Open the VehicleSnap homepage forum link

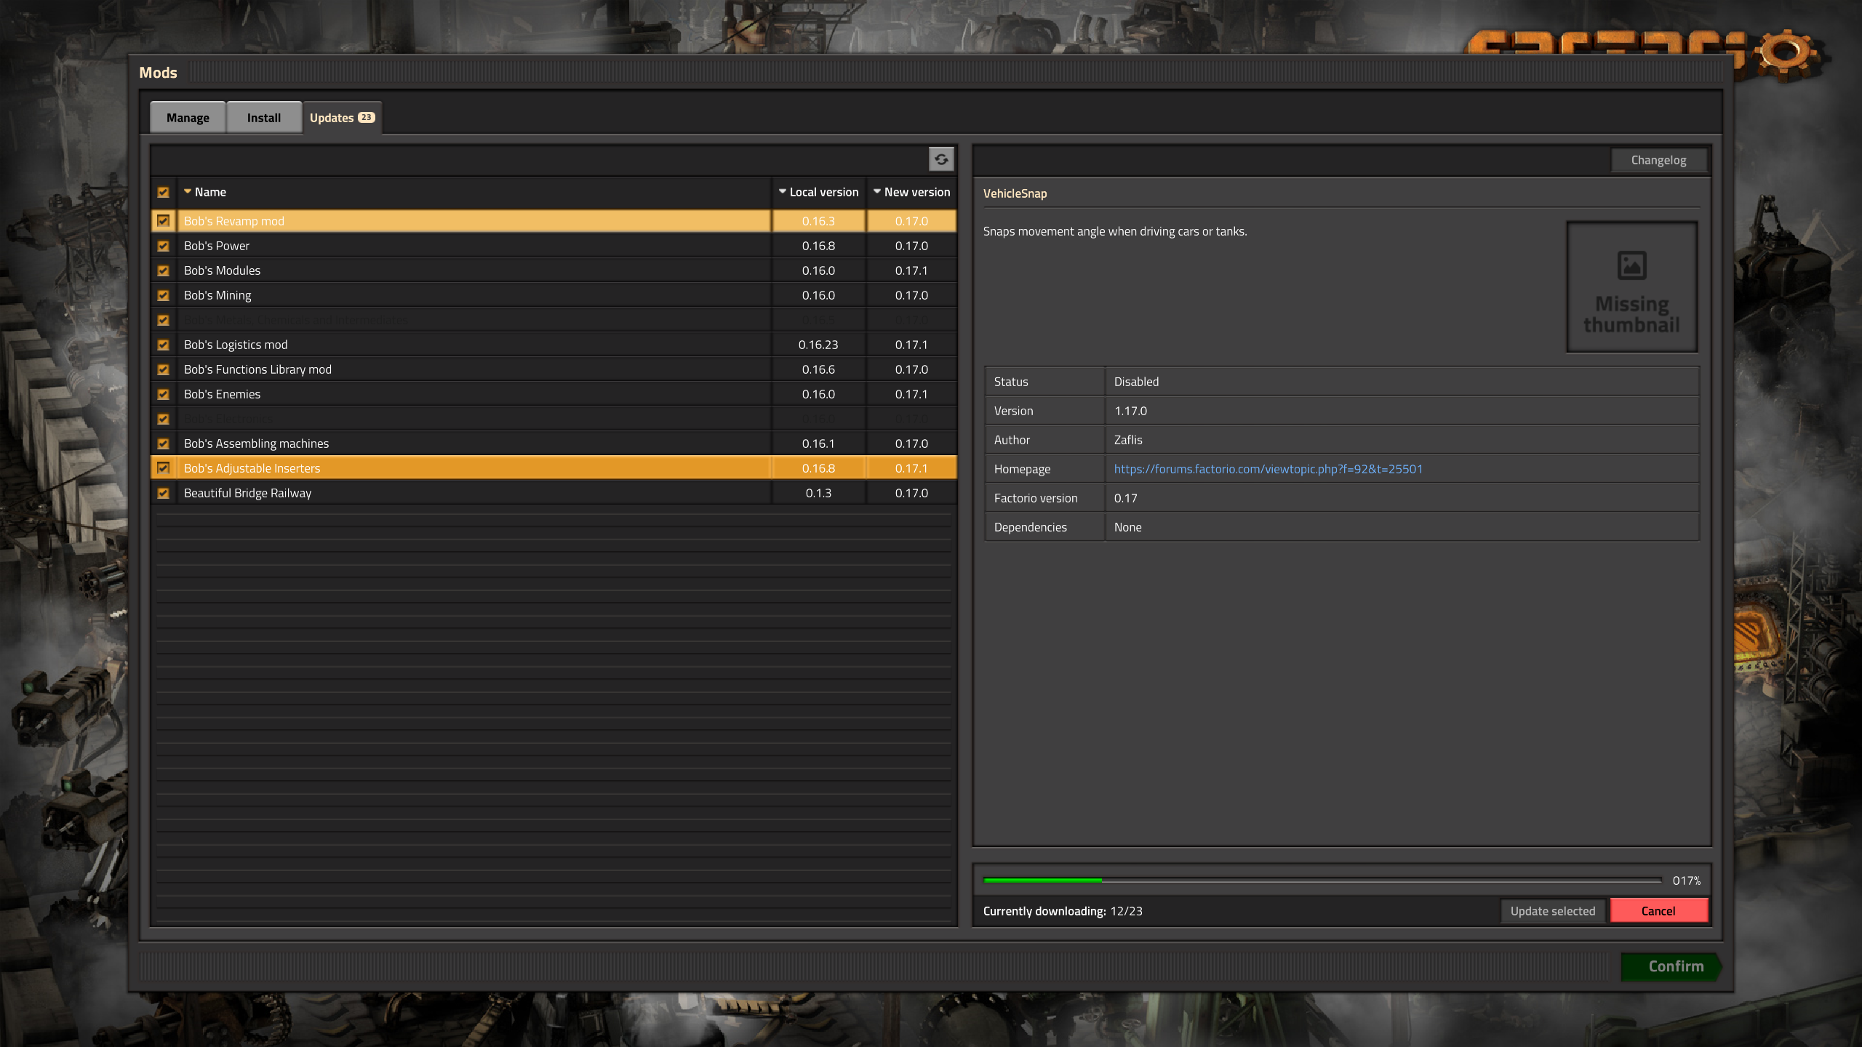click(1268, 469)
